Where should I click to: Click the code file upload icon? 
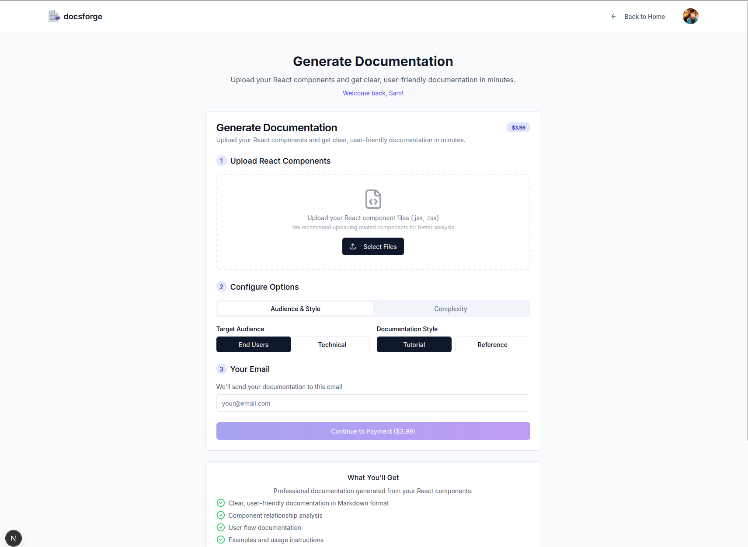click(373, 199)
